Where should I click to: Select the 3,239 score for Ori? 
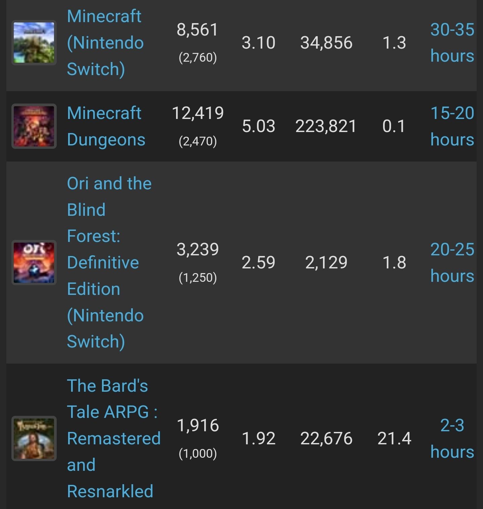point(198,250)
